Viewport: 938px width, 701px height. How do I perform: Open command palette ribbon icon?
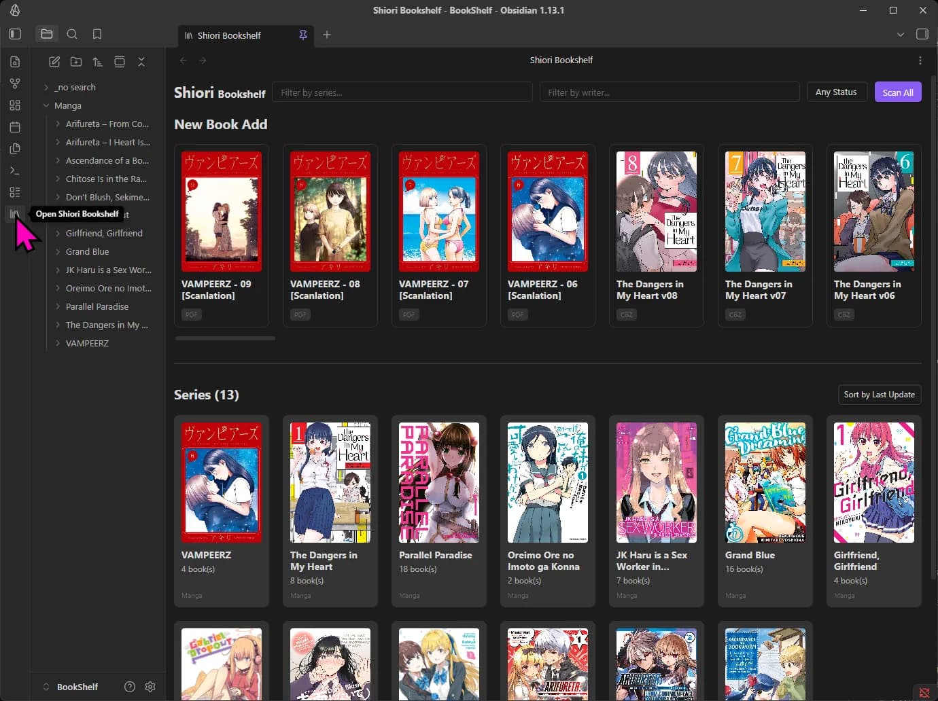(15, 170)
